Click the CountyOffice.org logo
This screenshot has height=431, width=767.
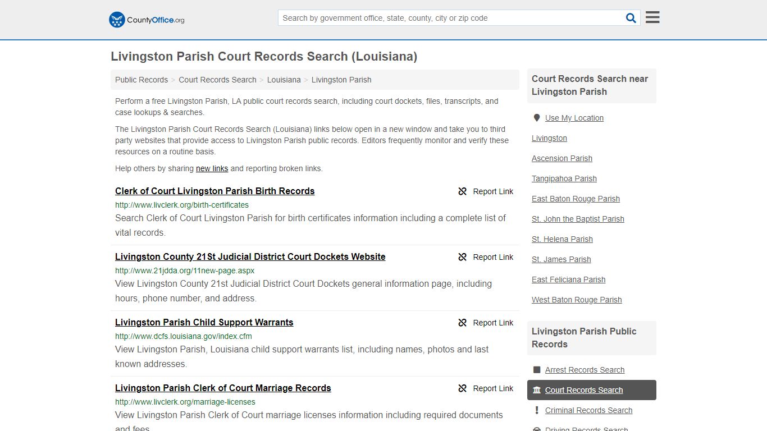coord(147,20)
